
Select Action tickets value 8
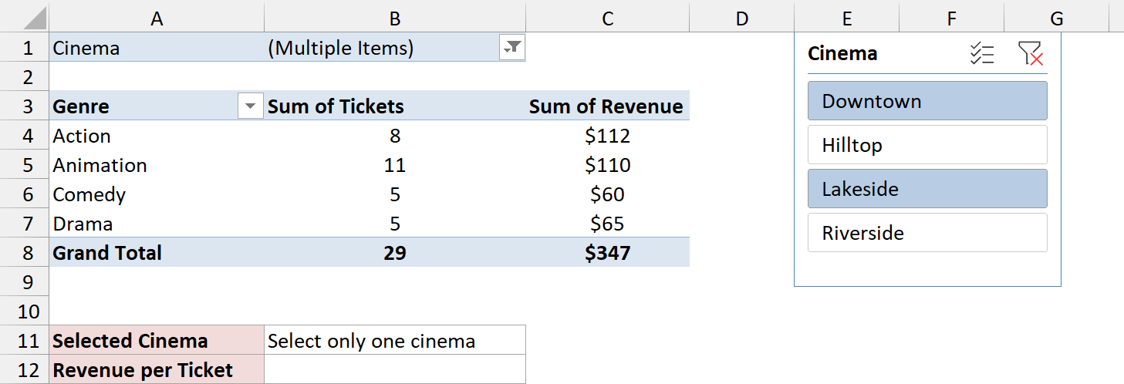(395, 136)
